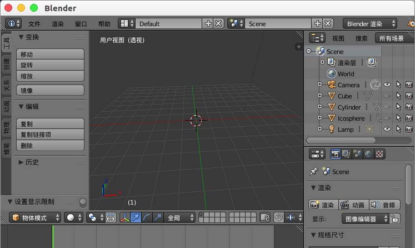Toggle Cylinder renderability camera icon

409,107
